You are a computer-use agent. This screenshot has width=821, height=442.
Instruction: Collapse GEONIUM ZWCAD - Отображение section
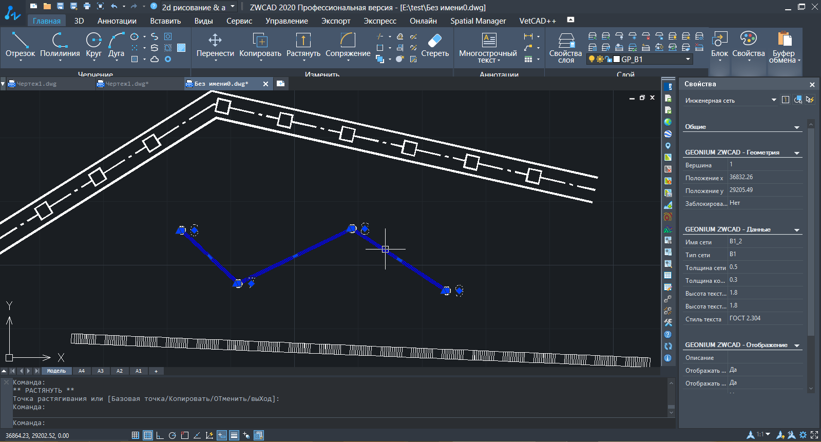(x=797, y=345)
